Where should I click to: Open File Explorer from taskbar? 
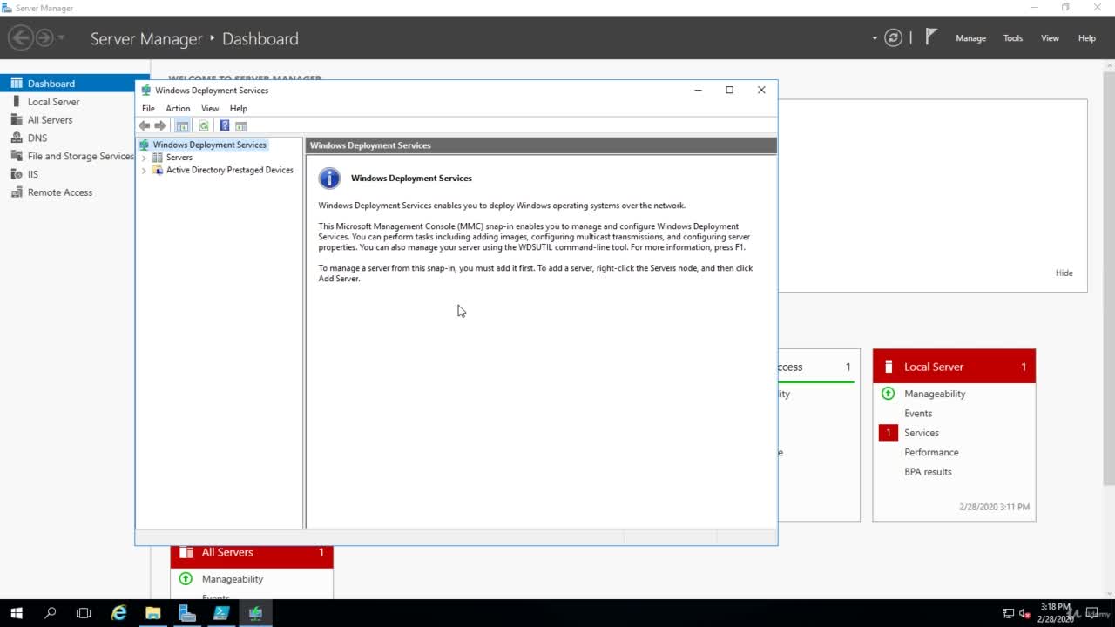click(x=153, y=613)
